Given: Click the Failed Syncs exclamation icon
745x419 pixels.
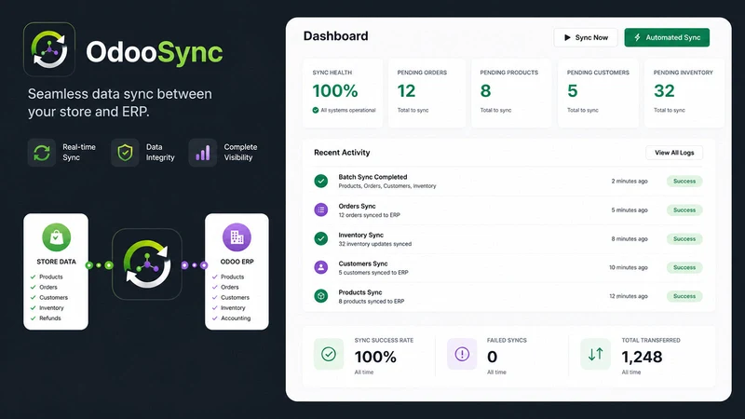Looking at the screenshot, I should click(462, 354).
